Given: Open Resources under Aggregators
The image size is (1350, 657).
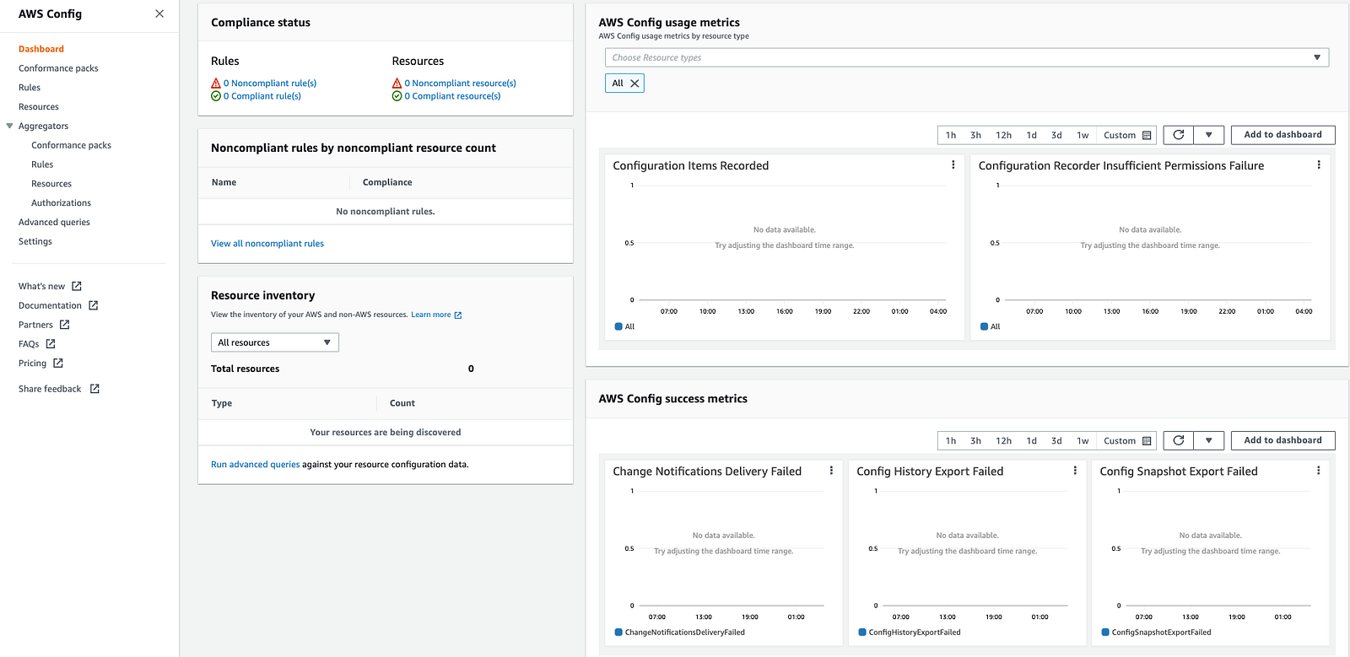Looking at the screenshot, I should 51,184.
